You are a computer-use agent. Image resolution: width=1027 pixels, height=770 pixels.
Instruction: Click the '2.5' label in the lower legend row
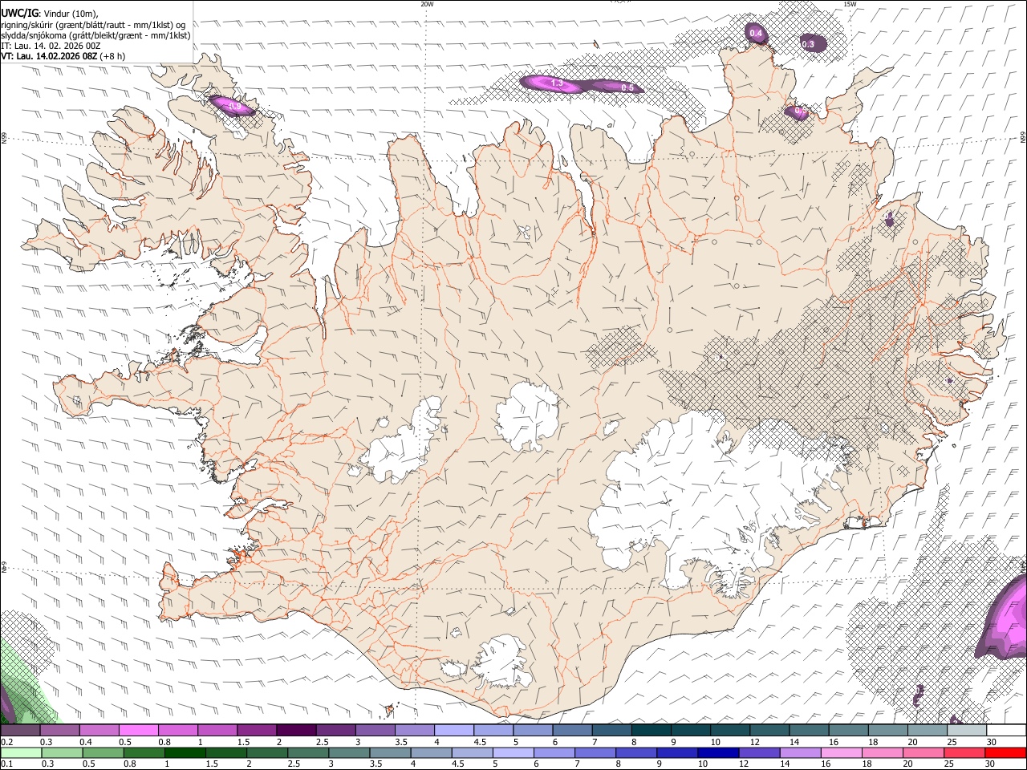pyautogui.click(x=293, y=764)
